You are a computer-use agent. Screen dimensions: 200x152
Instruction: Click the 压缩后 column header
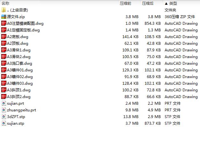pyautogui.click(x=148, y=3)
